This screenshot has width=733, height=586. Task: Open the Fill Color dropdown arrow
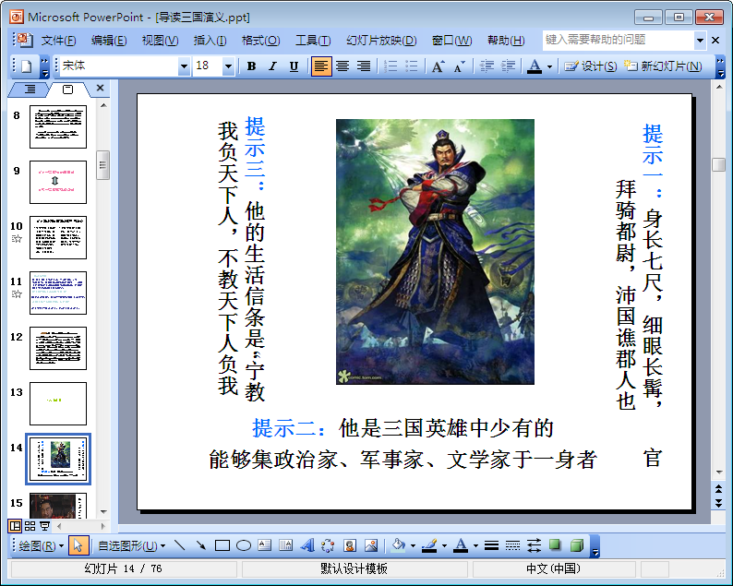coord(413,545)
